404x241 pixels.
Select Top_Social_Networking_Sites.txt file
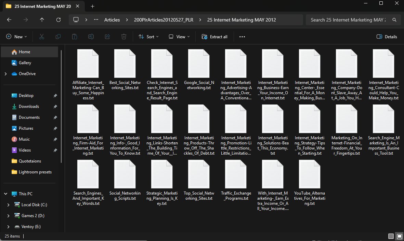[x=199, y=181]
